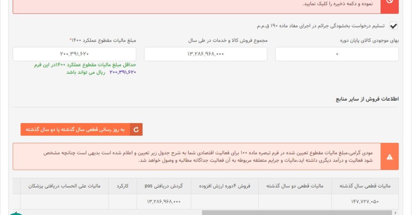Click the کارکرد column header

(x=122, y=186)
